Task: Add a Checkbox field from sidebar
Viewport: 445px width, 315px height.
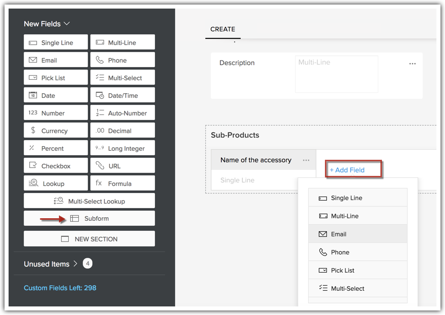Action: 55,166
